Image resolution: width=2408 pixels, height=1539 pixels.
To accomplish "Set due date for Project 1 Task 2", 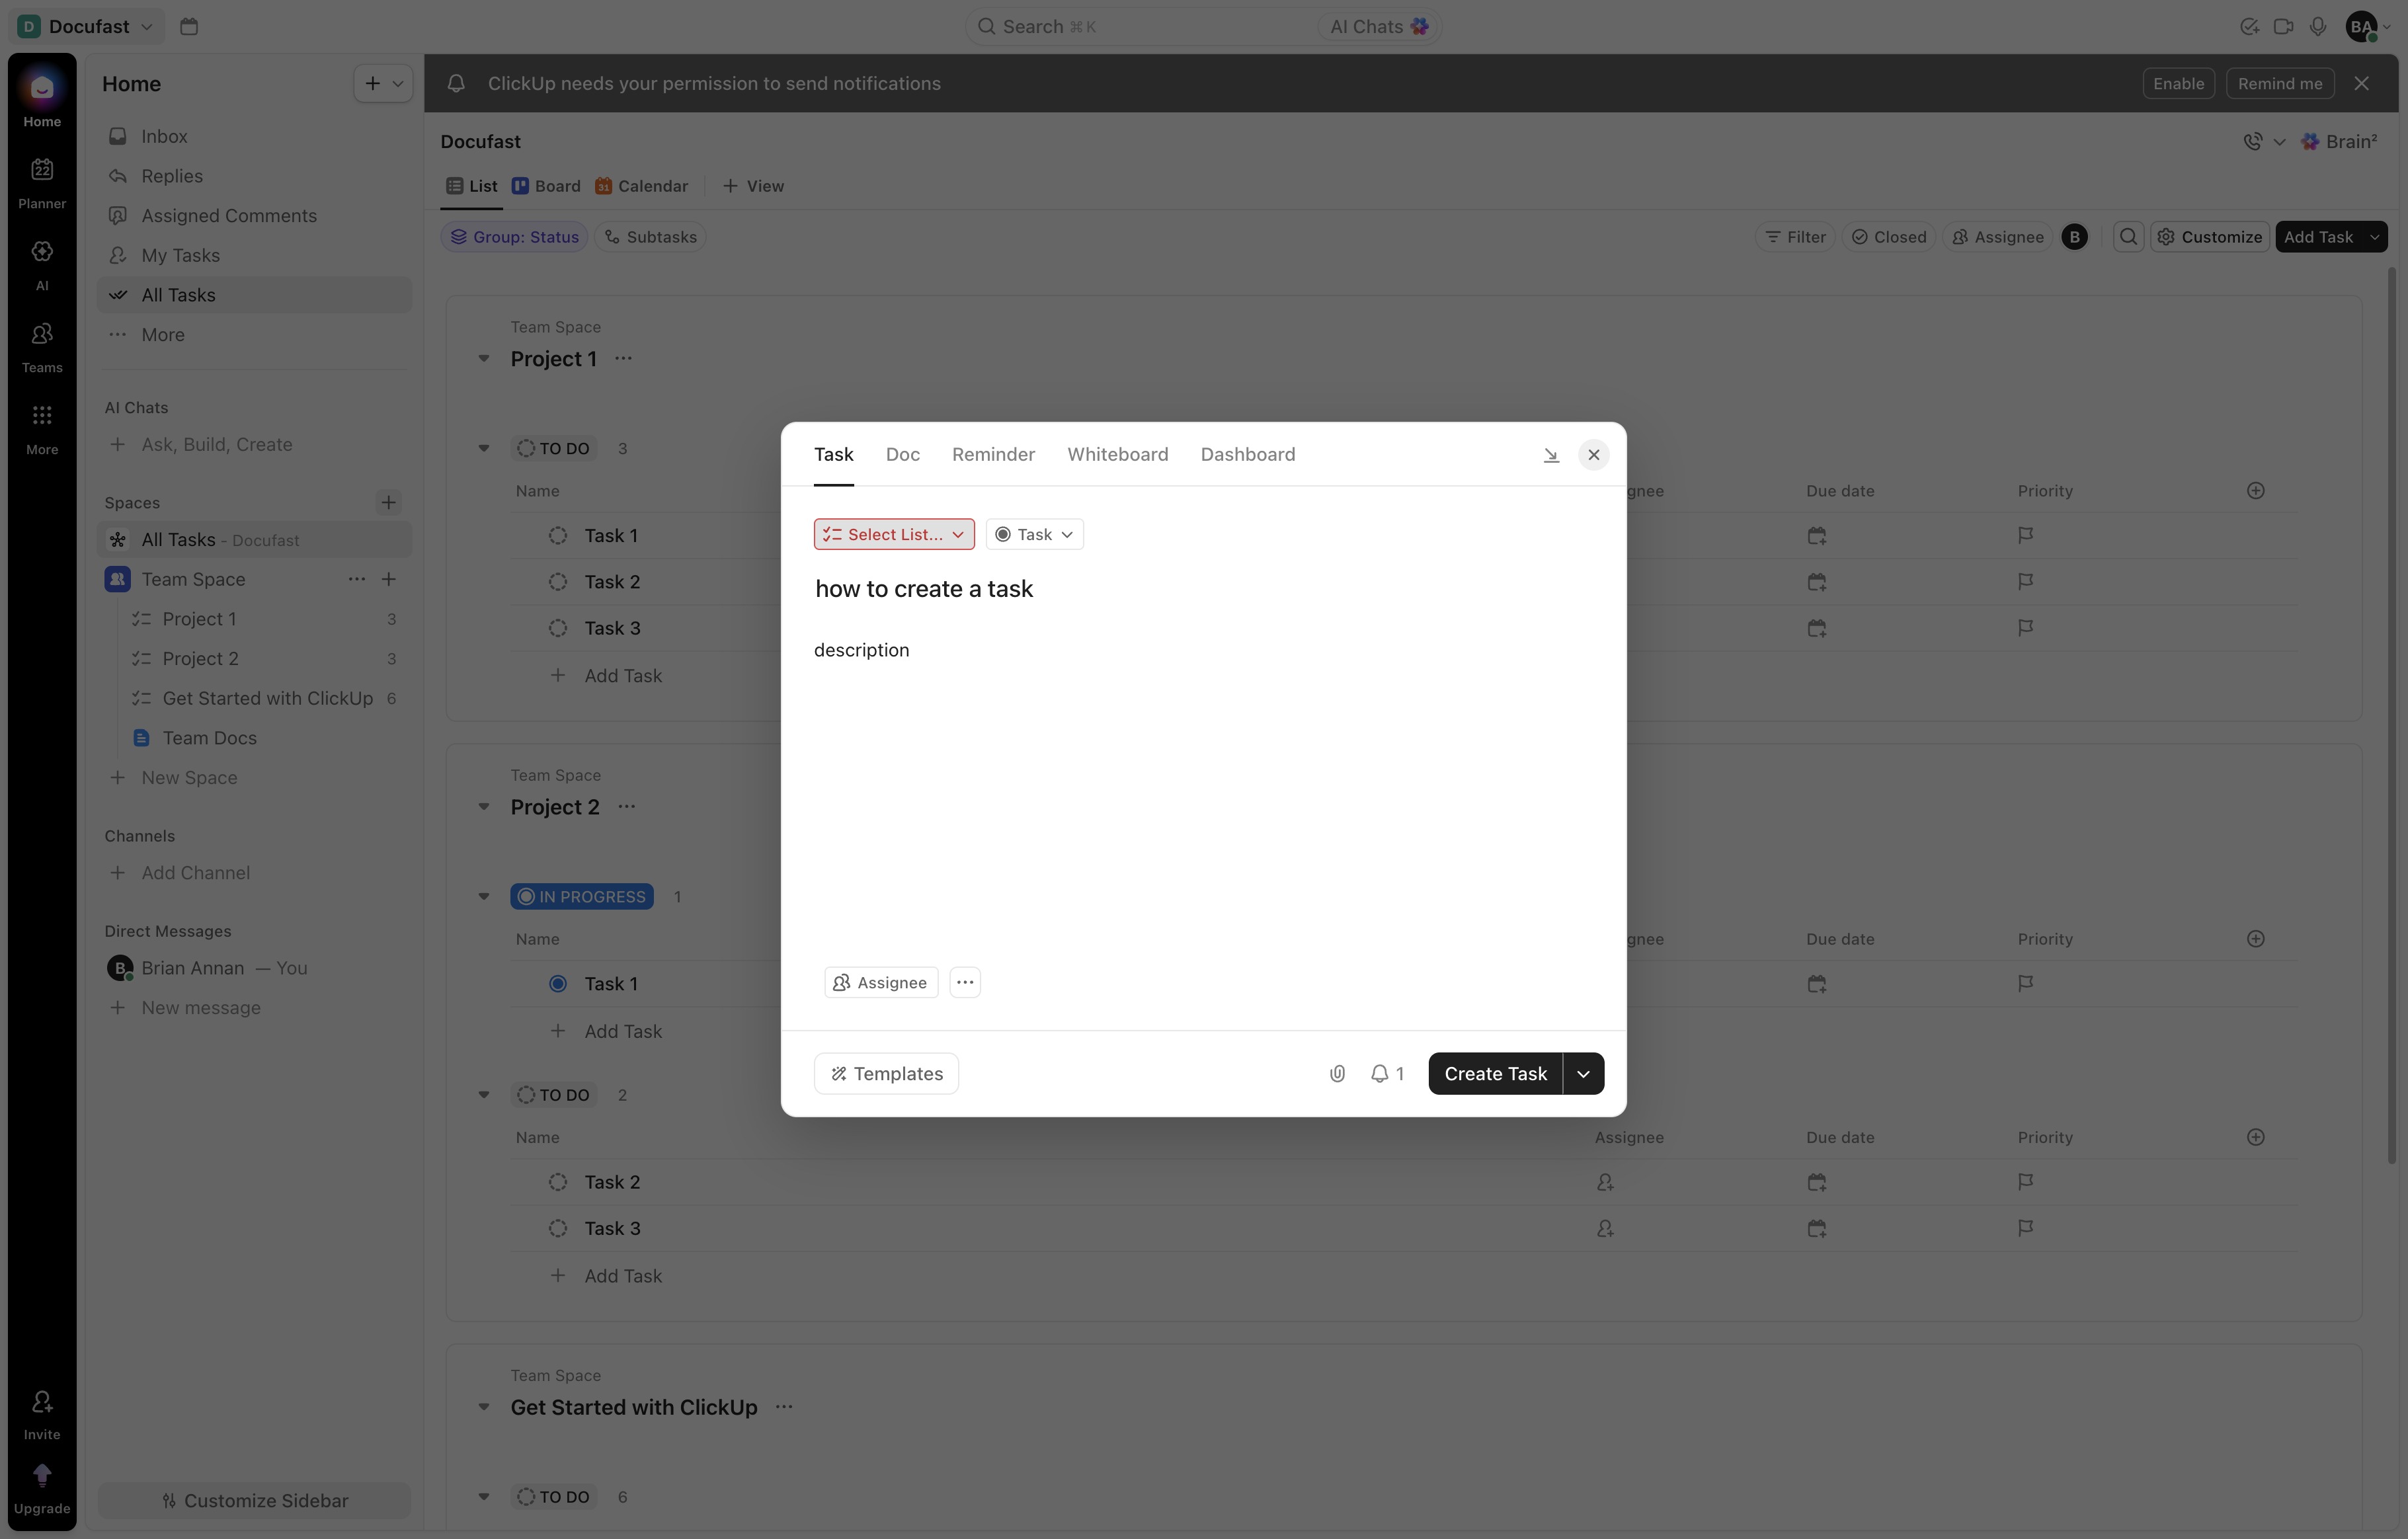I will coord(1817,582).
